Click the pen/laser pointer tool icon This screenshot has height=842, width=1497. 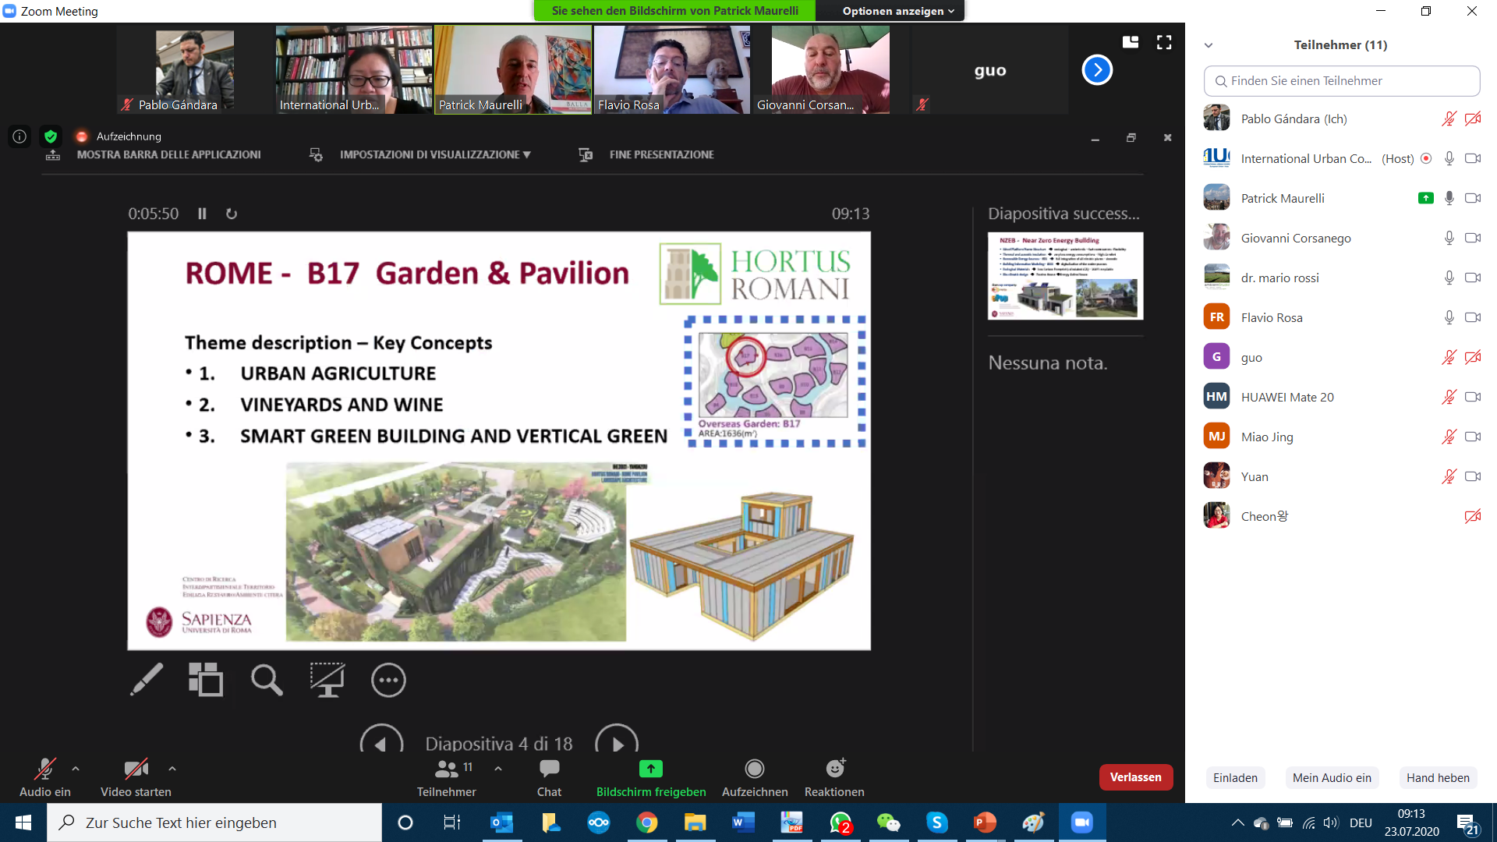[147, 680]
